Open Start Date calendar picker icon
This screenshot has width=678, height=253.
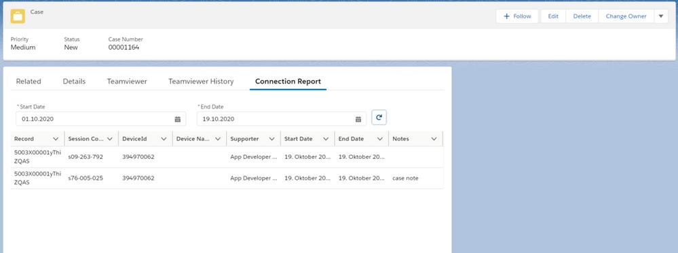(177, 119)
